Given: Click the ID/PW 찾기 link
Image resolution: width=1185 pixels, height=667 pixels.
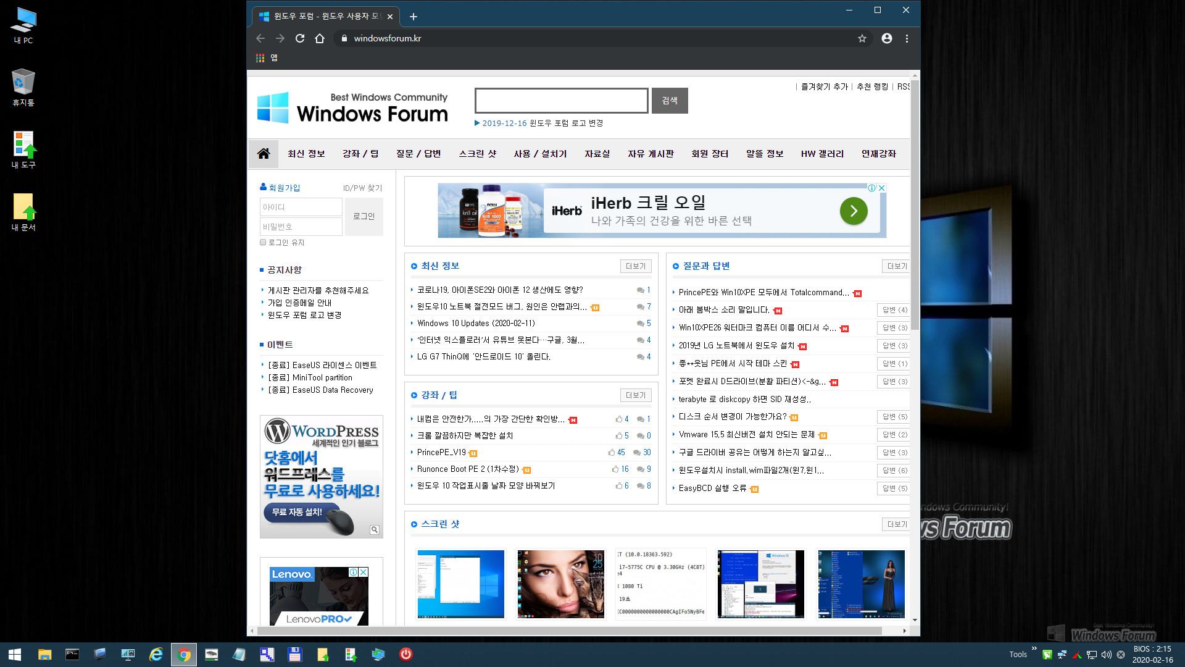Looking at the screenshot, I should click(363, 188).
